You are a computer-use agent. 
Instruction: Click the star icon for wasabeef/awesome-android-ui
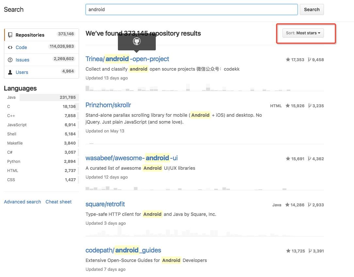288,159
